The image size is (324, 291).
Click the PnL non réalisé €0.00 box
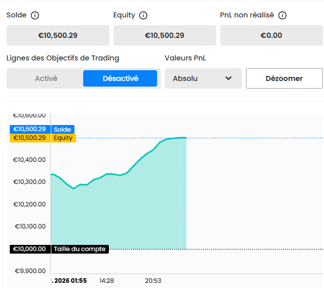(x=272, y=35)
